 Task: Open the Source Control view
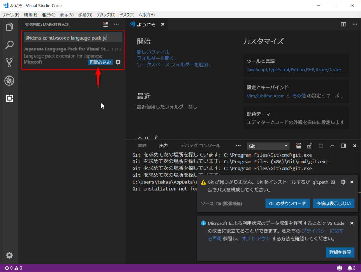[9, 62]
